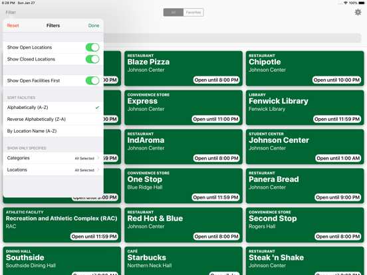Open the Steak 'n Shake card
The width and height of the screenshot is (367, 275).
(305, 261)
